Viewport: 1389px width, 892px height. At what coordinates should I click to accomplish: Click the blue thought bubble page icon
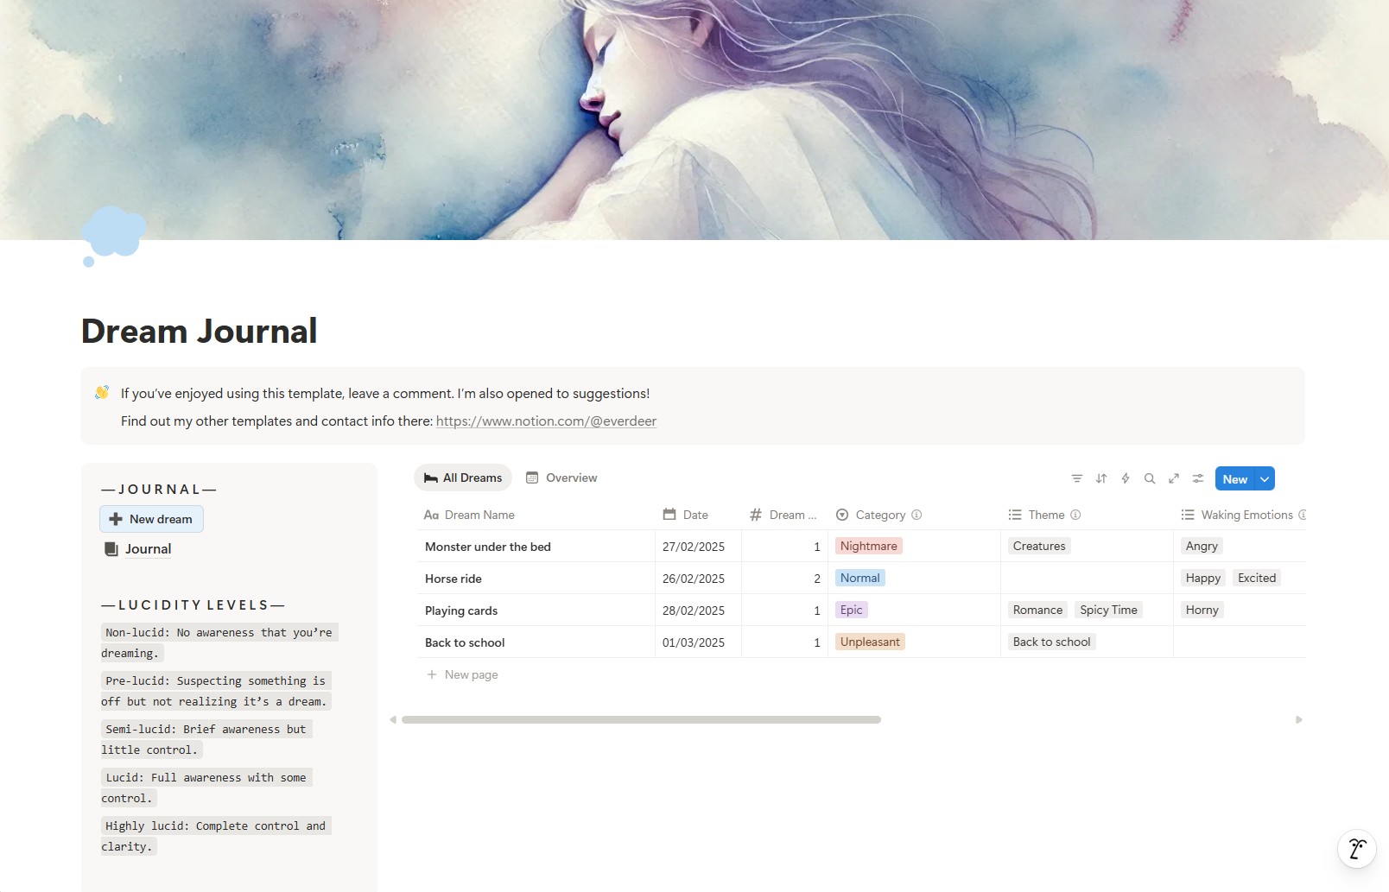[x=113, y=236]
